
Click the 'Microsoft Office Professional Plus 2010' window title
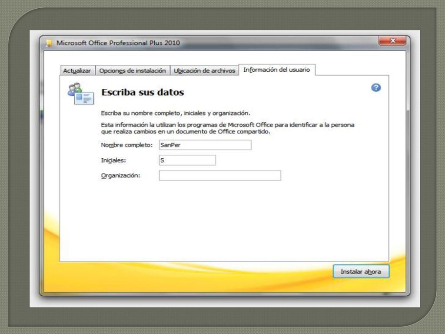pyautogui.click(x=118, y=43)
